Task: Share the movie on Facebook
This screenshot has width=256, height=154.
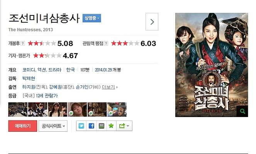Action: (92, 126)
